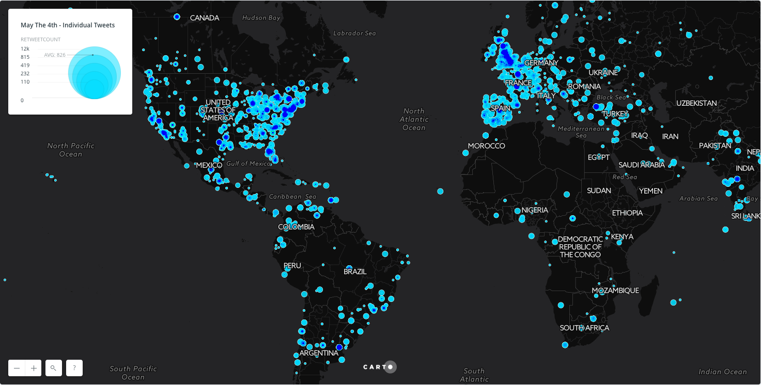Click the SOUTH AFRICA country label
The image size is (761, 385).
click(584, 328)
